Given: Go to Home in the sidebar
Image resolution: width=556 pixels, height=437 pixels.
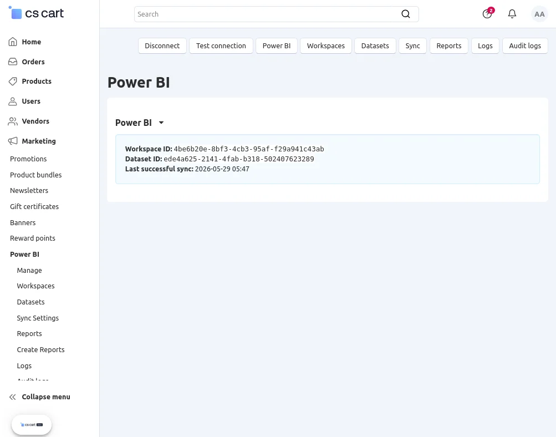Looking at the screenshot, I should (32, 42).
